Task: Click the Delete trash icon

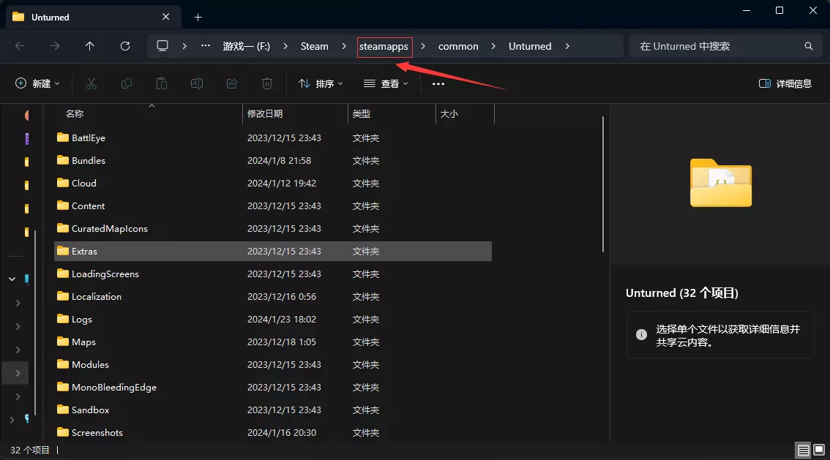Action: click(x=267, y=83)
